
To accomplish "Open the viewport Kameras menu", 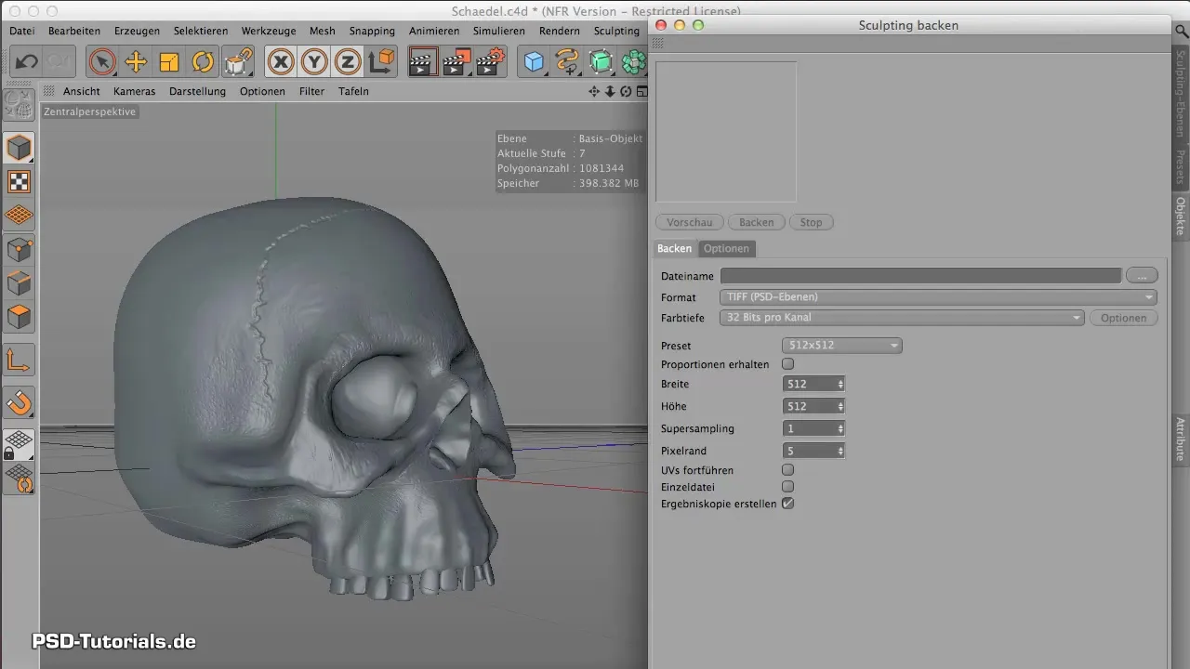I will click(134, 91).
